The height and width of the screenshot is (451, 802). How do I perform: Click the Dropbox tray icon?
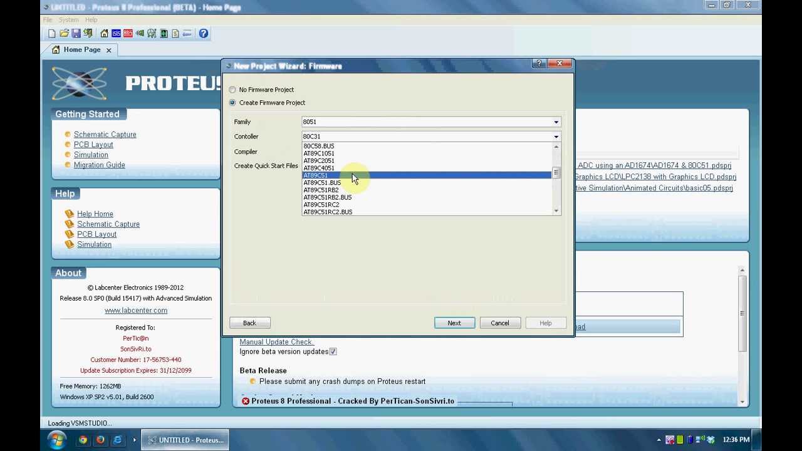(711, 440)
